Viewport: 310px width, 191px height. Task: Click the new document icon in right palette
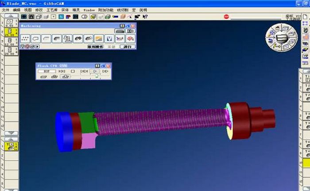pos(305,17)
